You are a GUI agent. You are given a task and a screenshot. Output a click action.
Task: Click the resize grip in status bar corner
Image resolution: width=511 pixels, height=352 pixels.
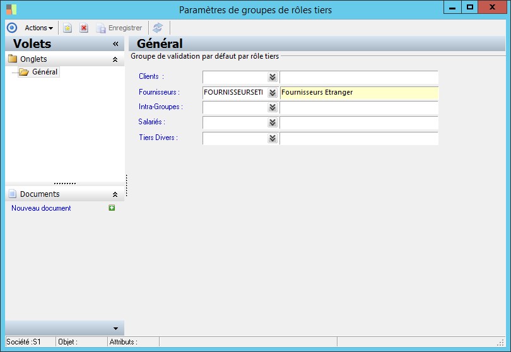(500, 343)
